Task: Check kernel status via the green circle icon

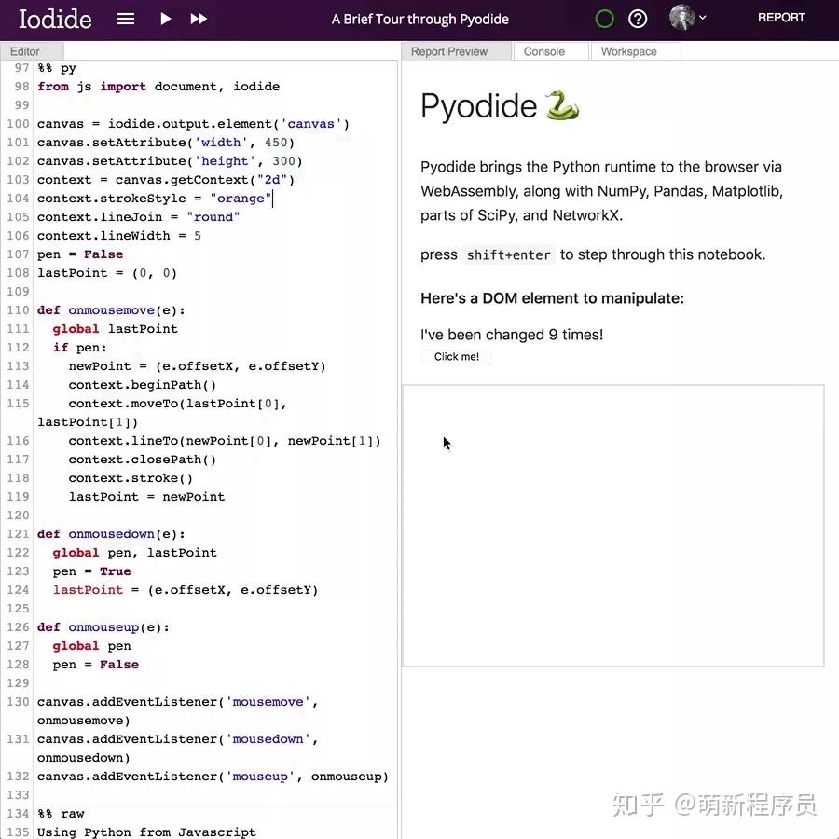Action: tap(605, 19)
